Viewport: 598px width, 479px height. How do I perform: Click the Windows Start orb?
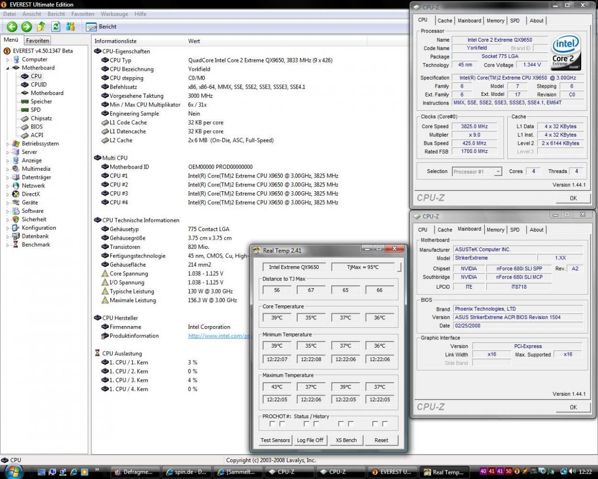pos(13,471)
